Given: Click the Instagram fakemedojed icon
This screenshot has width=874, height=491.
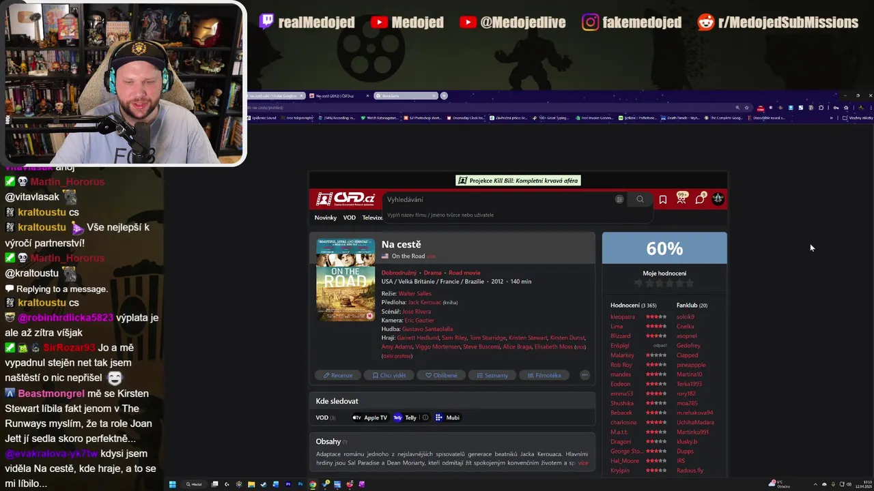Looking at the screenshot, I should 591,22.
